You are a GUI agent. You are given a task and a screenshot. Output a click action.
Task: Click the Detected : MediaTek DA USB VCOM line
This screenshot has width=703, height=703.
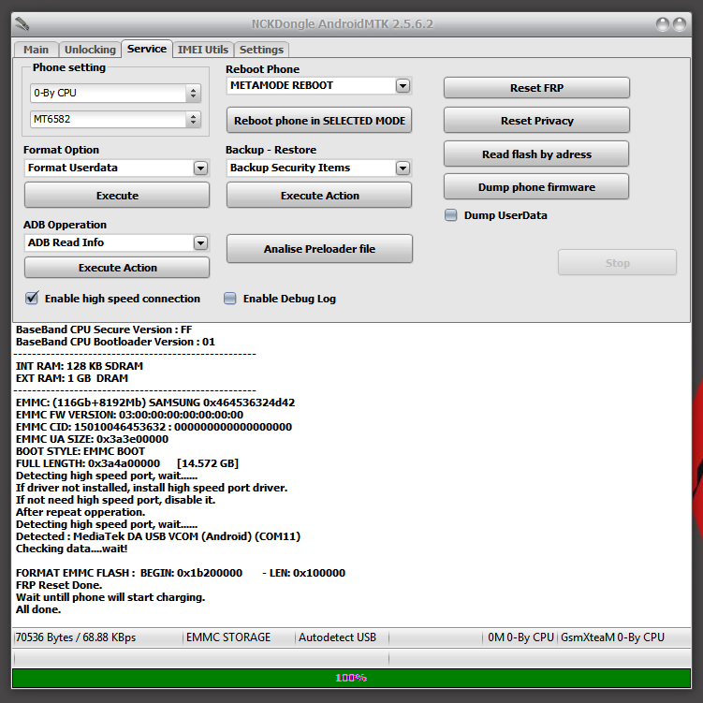[158, 536]
